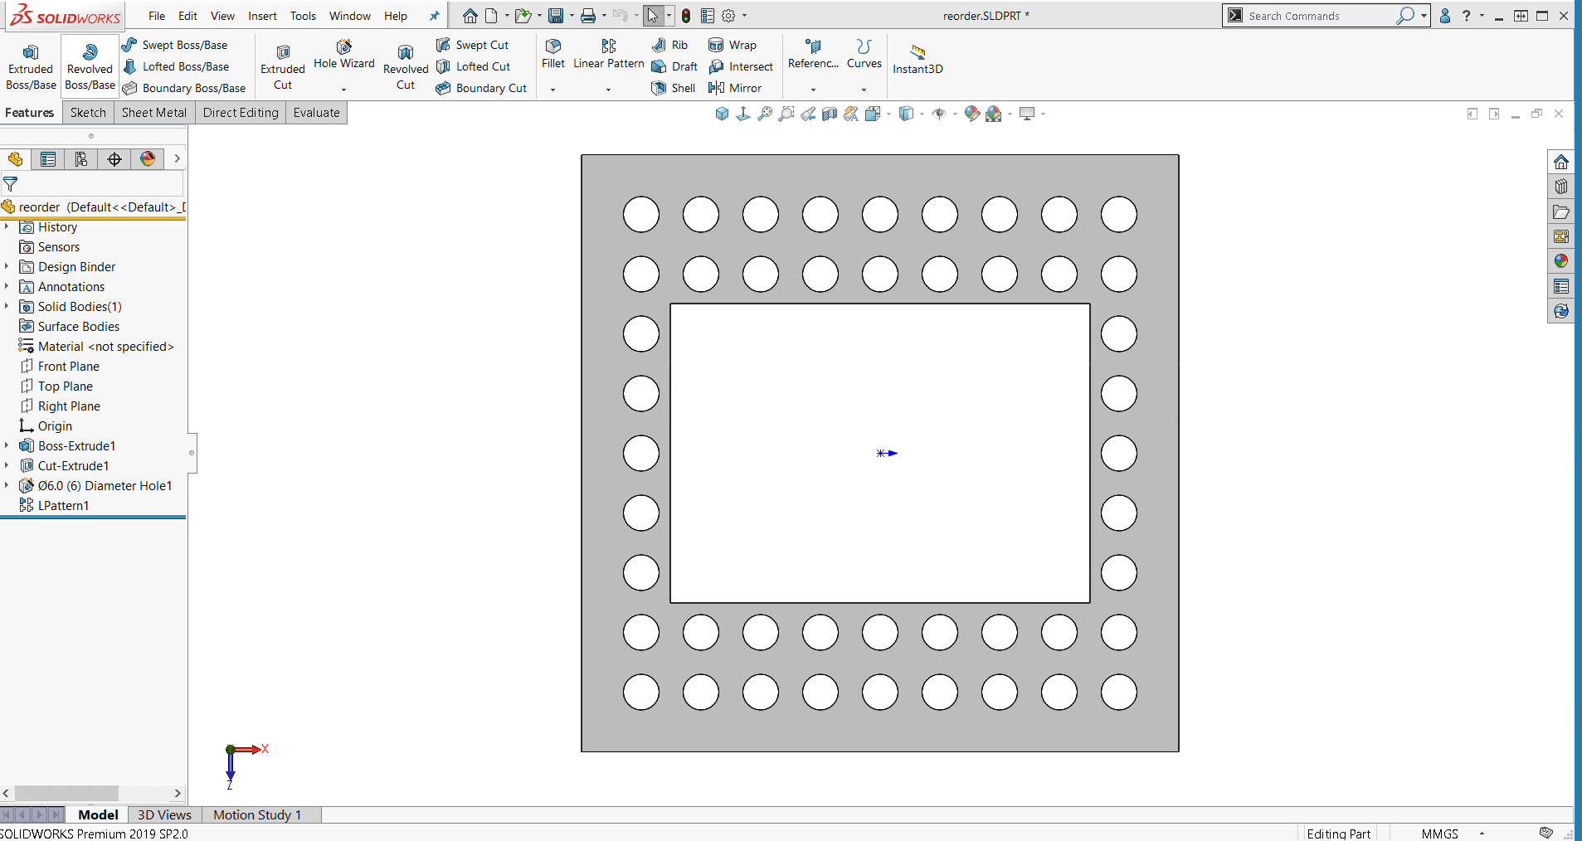The width and height of the screenshot is (1582, 841).
Task: Click Lofted Boss/Base
Action: click(176, 66)
